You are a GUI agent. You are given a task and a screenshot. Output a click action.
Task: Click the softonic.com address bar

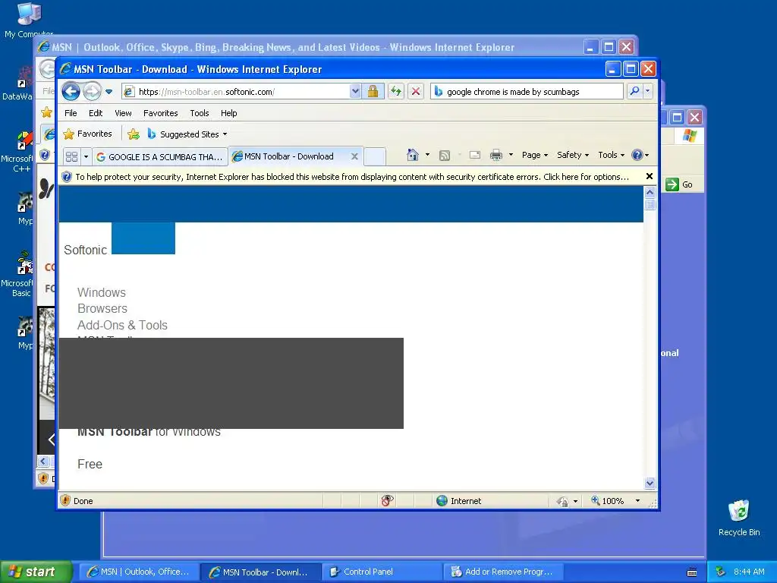(x=235, y=92)
